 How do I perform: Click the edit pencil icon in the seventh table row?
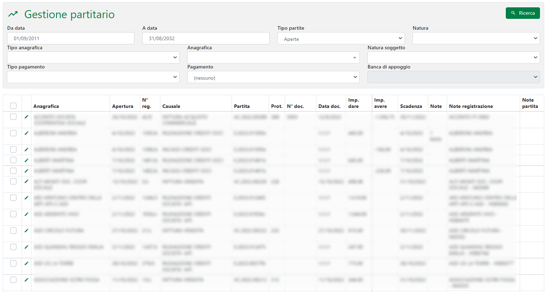click(27, 198)
